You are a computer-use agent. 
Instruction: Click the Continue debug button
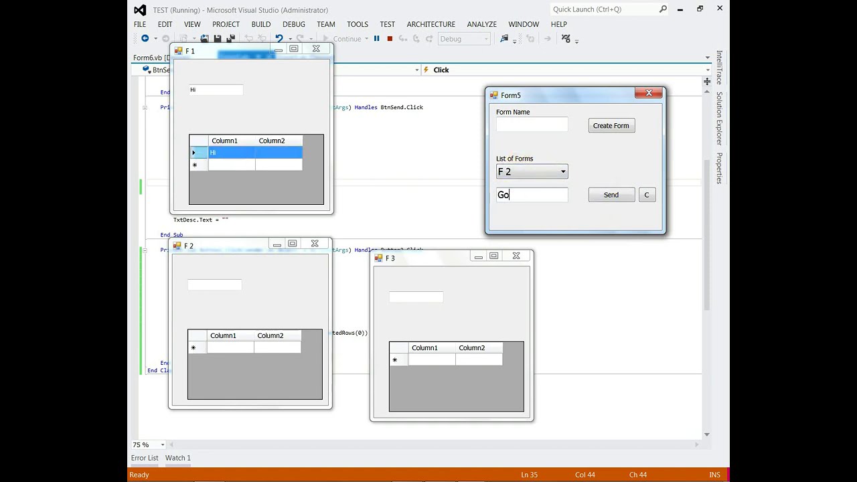point(342,39)
